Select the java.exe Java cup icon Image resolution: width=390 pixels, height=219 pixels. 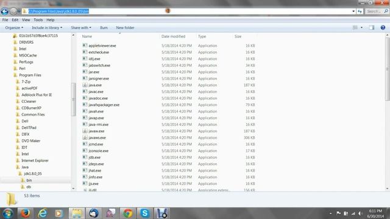point(85,85)
